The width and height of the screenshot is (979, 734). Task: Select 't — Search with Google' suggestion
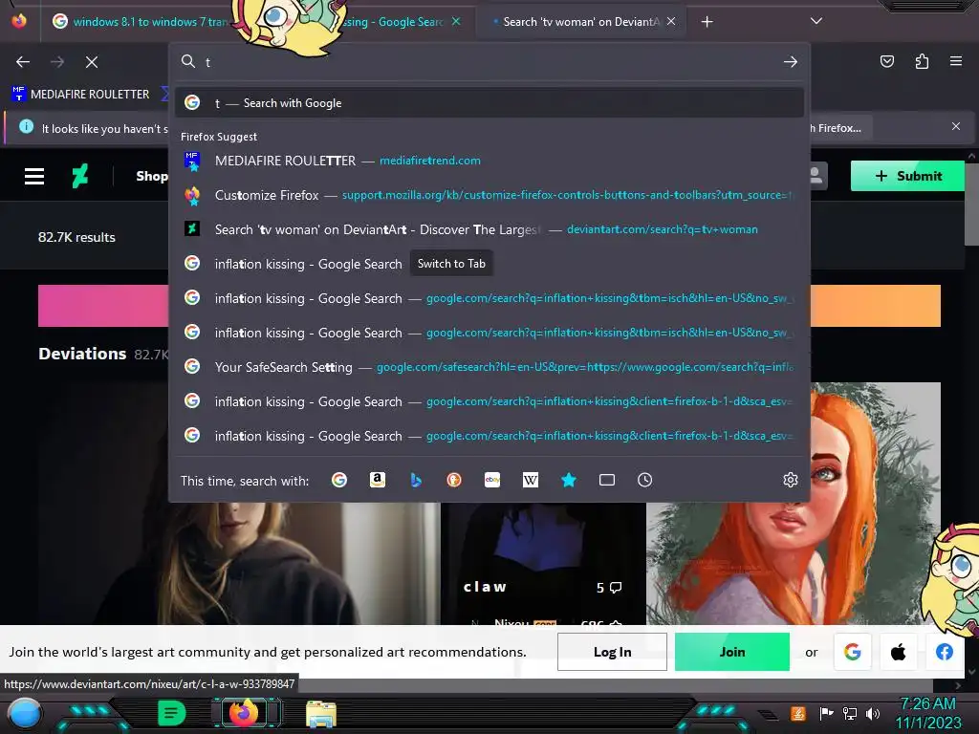tap(489, 103)
